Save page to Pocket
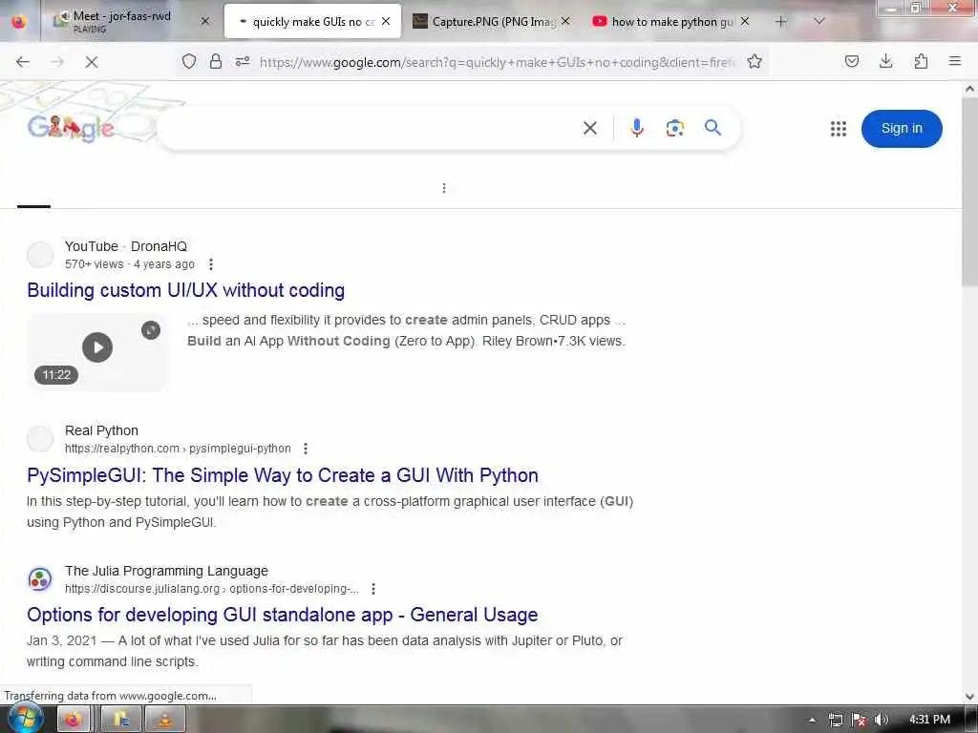Viewport: 978px width, 733px height. (851, 61)
